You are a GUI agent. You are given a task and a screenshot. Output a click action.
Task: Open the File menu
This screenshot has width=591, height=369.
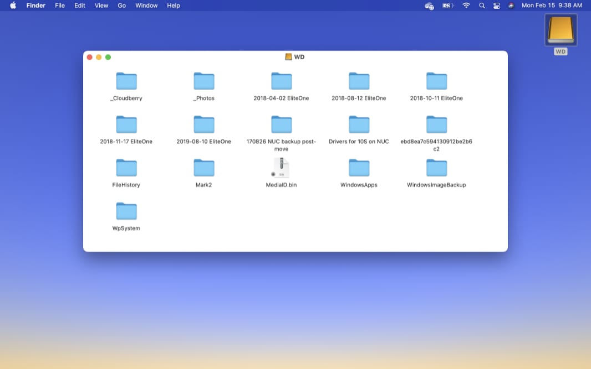60,6
